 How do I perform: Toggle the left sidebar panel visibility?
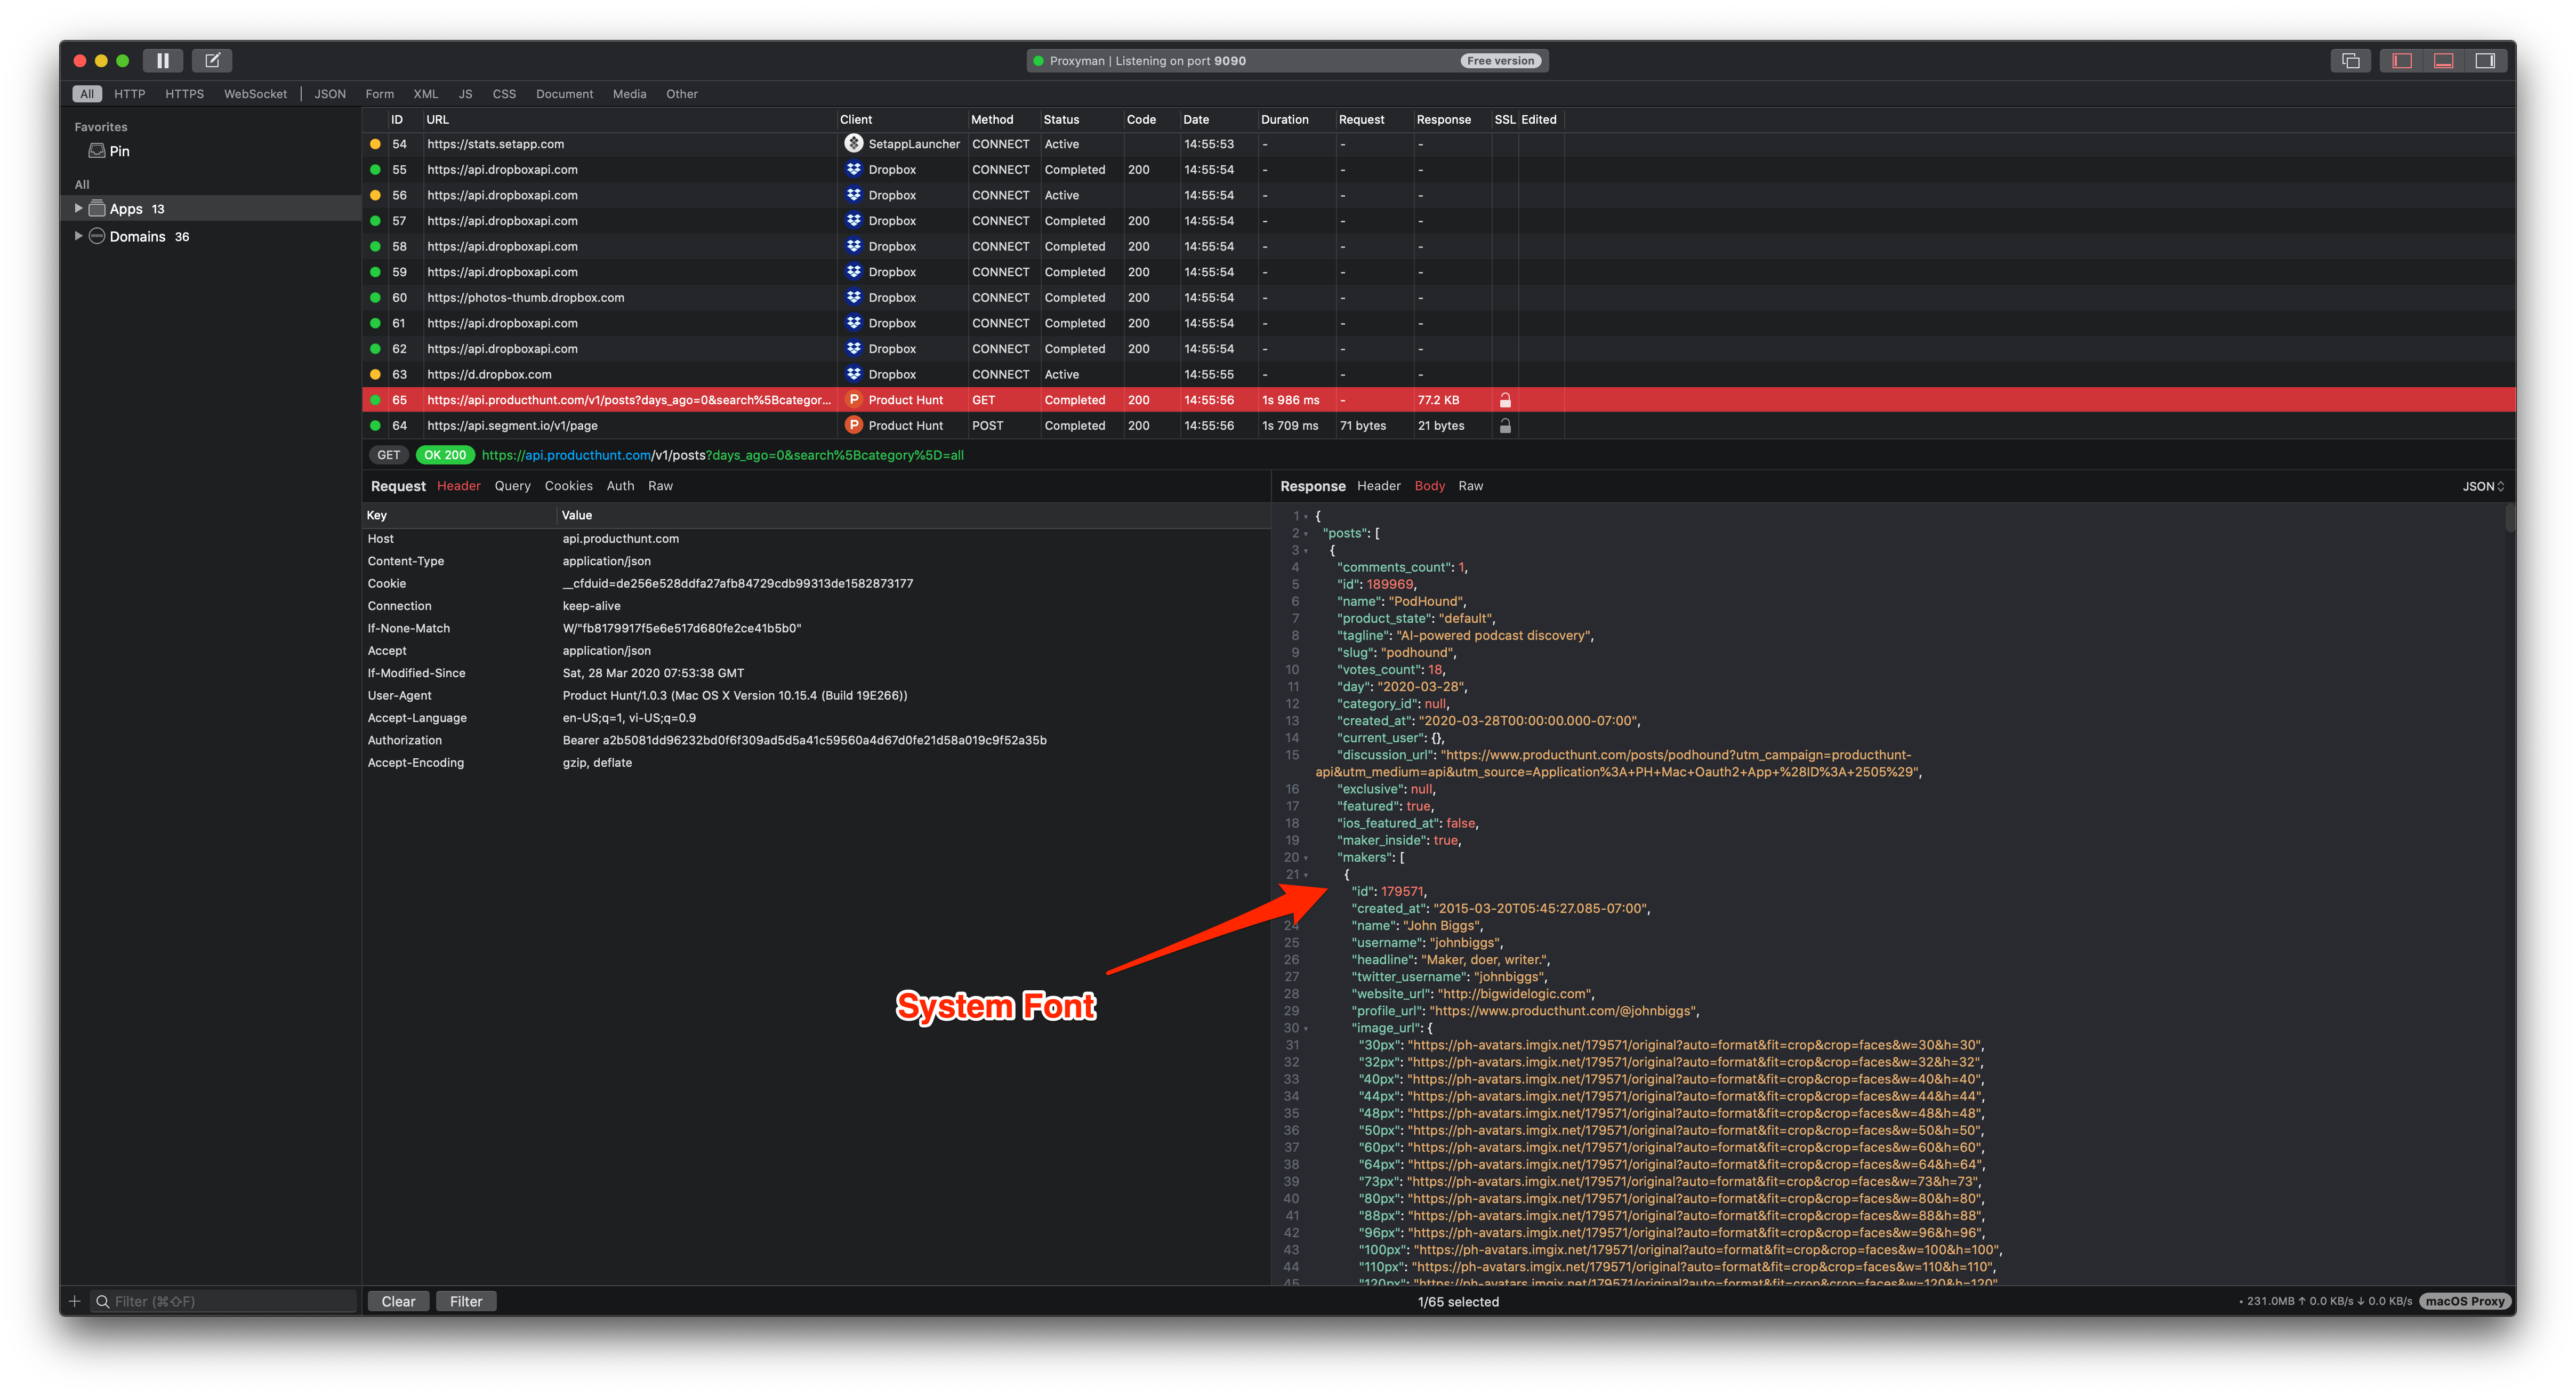pyautogui.click(x=2402, y=61)
